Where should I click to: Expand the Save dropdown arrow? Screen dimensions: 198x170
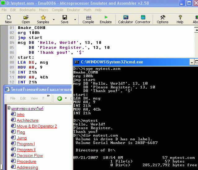[x=75, y=19]
